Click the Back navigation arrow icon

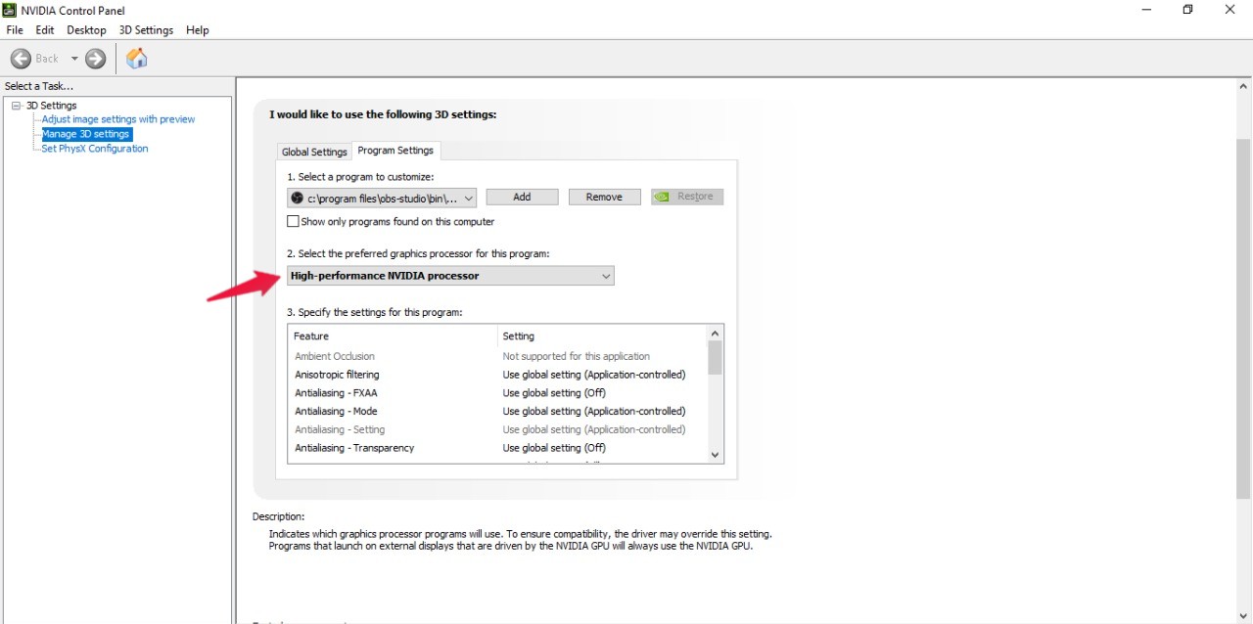(21, 59)
